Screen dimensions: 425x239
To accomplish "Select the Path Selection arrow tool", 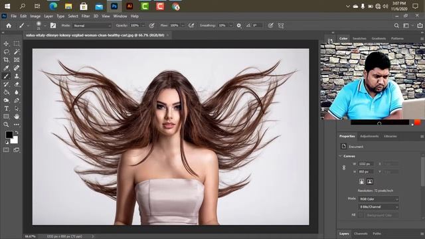I will click(17, 108).
